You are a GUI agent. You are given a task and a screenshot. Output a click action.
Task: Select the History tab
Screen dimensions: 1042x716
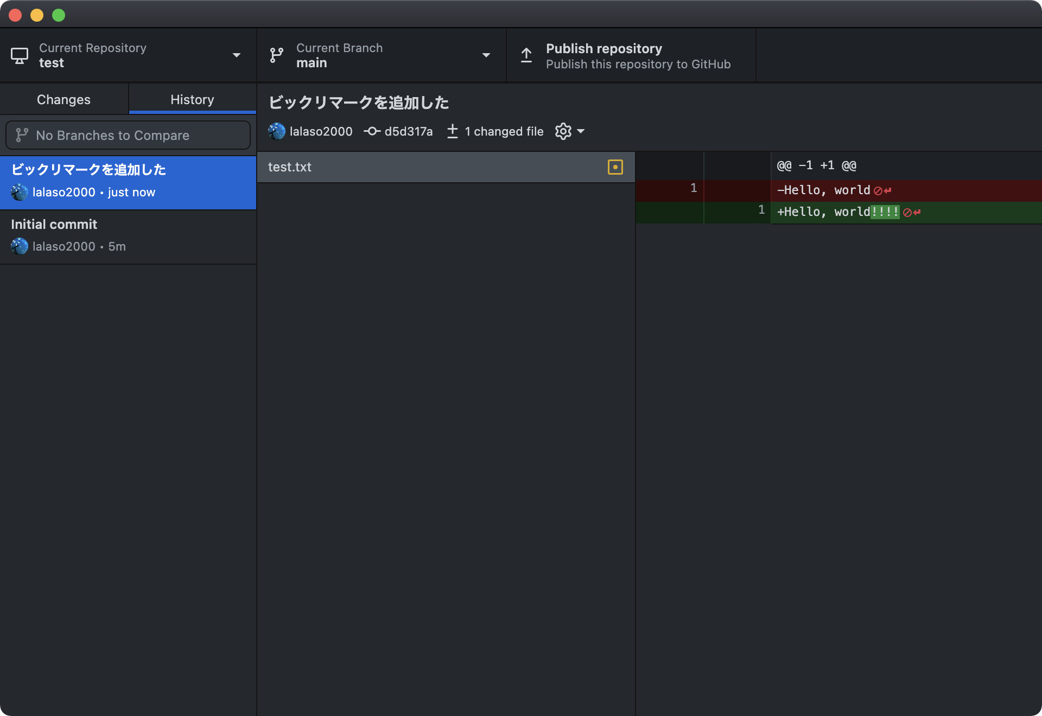tap(192, 100)
